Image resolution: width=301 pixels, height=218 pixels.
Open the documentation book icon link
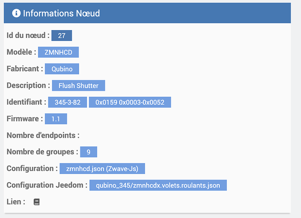pyautogui.click(x=37, y=202)
